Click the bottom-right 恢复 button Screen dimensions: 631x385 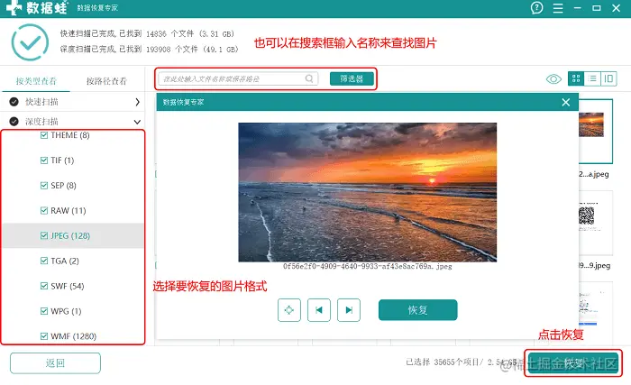tap(573, 363)
